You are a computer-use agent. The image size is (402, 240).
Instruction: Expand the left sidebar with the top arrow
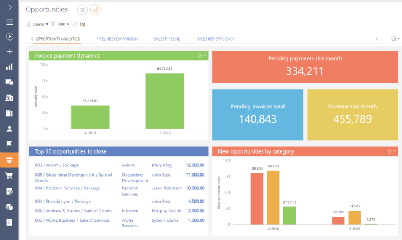(9, 7)
